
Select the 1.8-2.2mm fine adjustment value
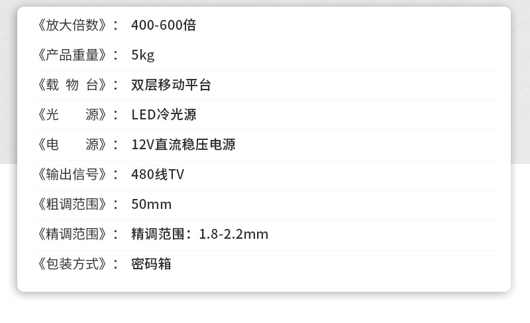click(233, 234)
